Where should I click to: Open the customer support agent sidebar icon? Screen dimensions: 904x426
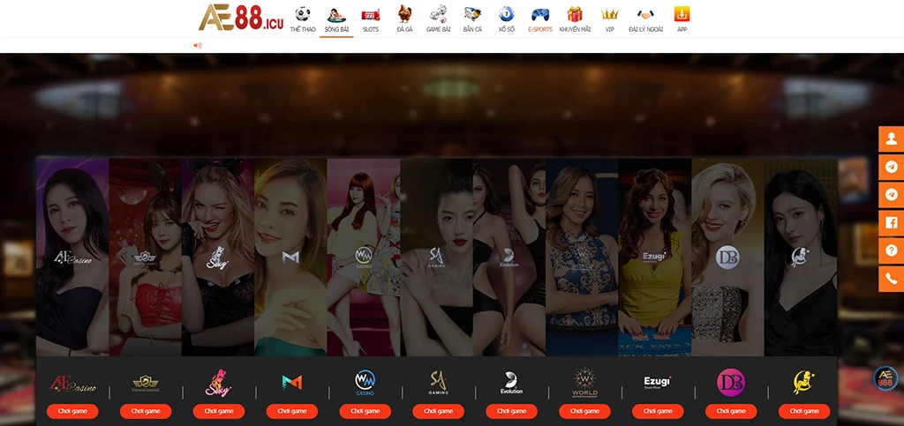point(891,139)
